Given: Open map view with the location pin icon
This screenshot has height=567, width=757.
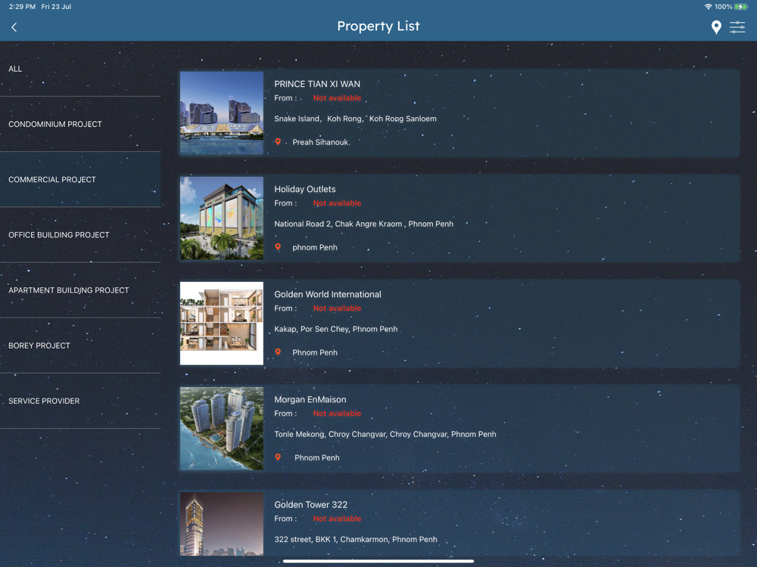Looking at the screenshot, I should click(x=716, y=27).
